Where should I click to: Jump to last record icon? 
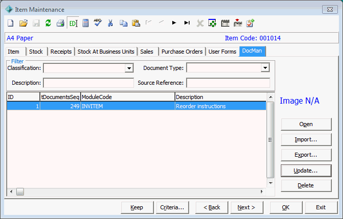(187, 22)
